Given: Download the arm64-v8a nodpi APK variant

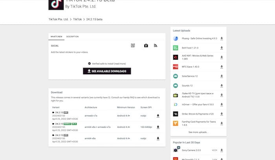Looking at the screenshot, I should click(x=158, y=138).
